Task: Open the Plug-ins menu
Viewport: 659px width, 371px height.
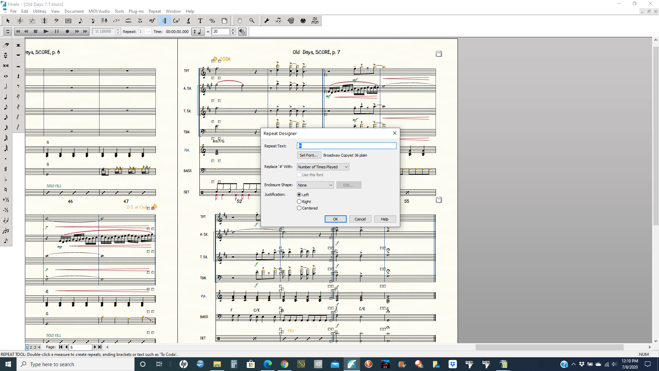Action: 136,11
